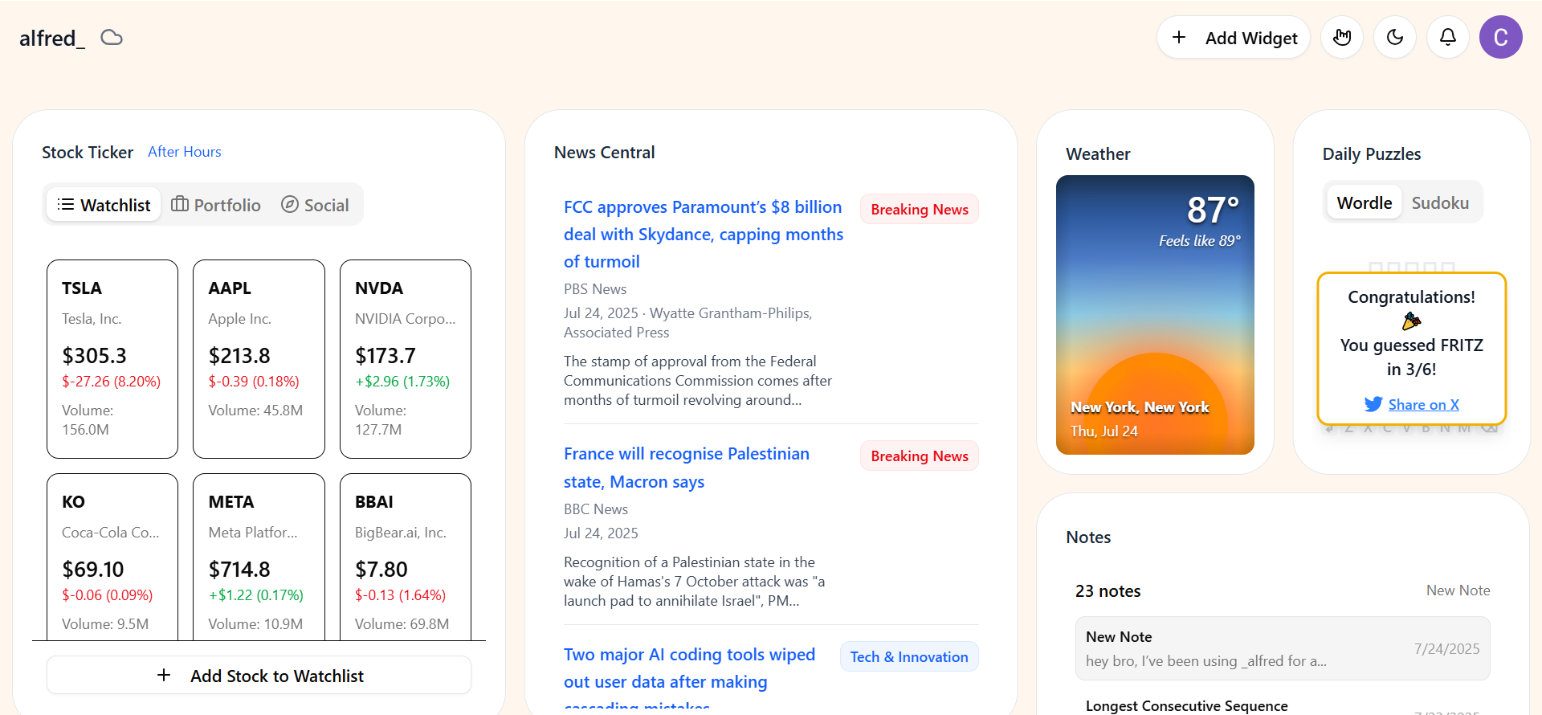
Task: Select the Wordle puzzle tab
Action: coord(1365,202)
